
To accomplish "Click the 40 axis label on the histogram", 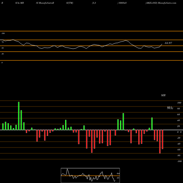I will 179,120.
